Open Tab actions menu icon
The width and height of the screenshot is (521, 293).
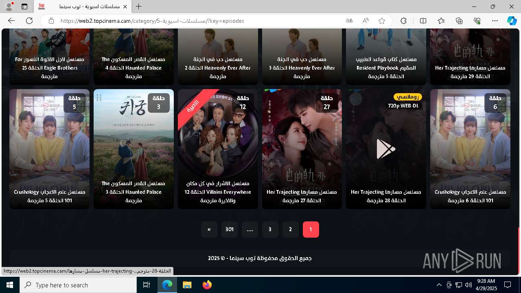click(24, 7)
